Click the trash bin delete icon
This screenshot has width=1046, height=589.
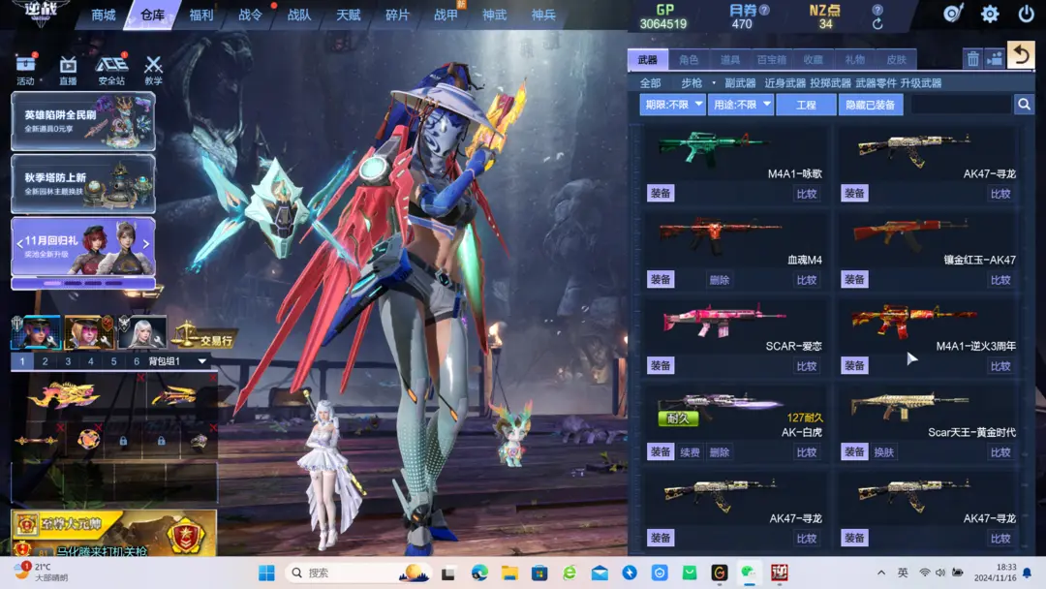point(972,59)
